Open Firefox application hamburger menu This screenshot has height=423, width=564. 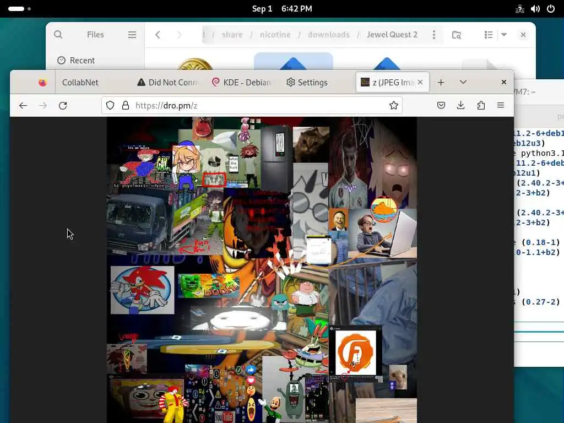click(501, 105)
